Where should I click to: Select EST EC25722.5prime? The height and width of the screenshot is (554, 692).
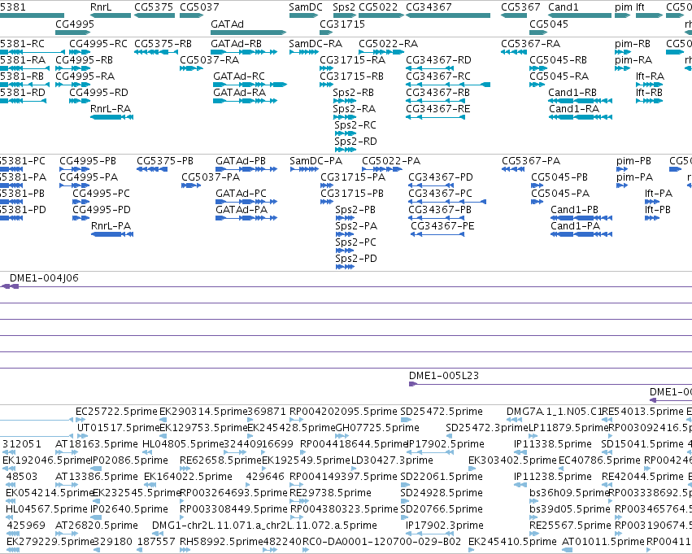coord(116,412)
